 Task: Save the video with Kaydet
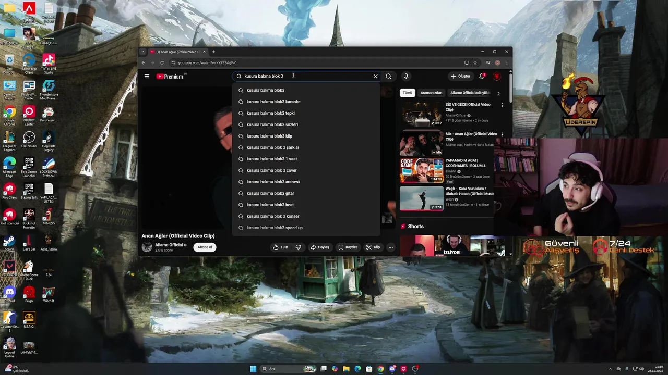click(x=348, y=247)
